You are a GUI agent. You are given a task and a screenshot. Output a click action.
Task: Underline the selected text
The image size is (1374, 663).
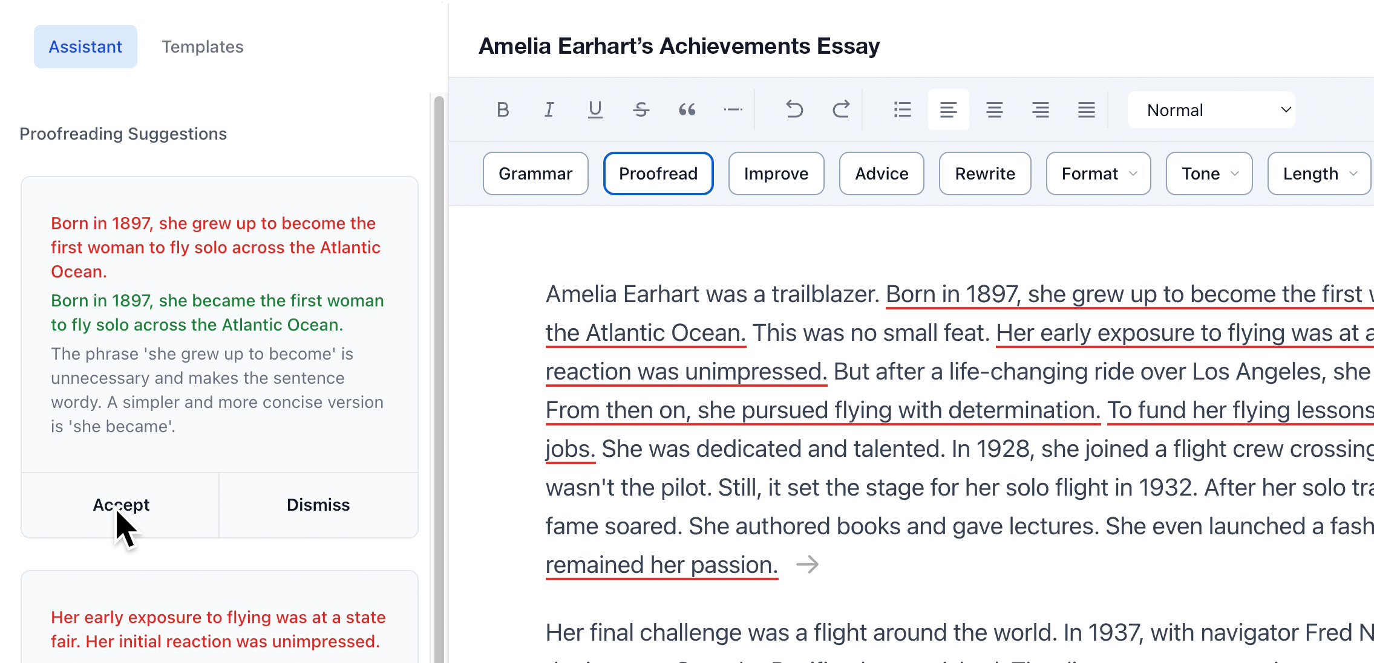(595, 110)
